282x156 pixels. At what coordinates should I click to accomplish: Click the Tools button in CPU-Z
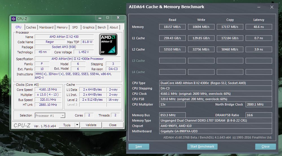pyautogui.click(x=67, y=125)
